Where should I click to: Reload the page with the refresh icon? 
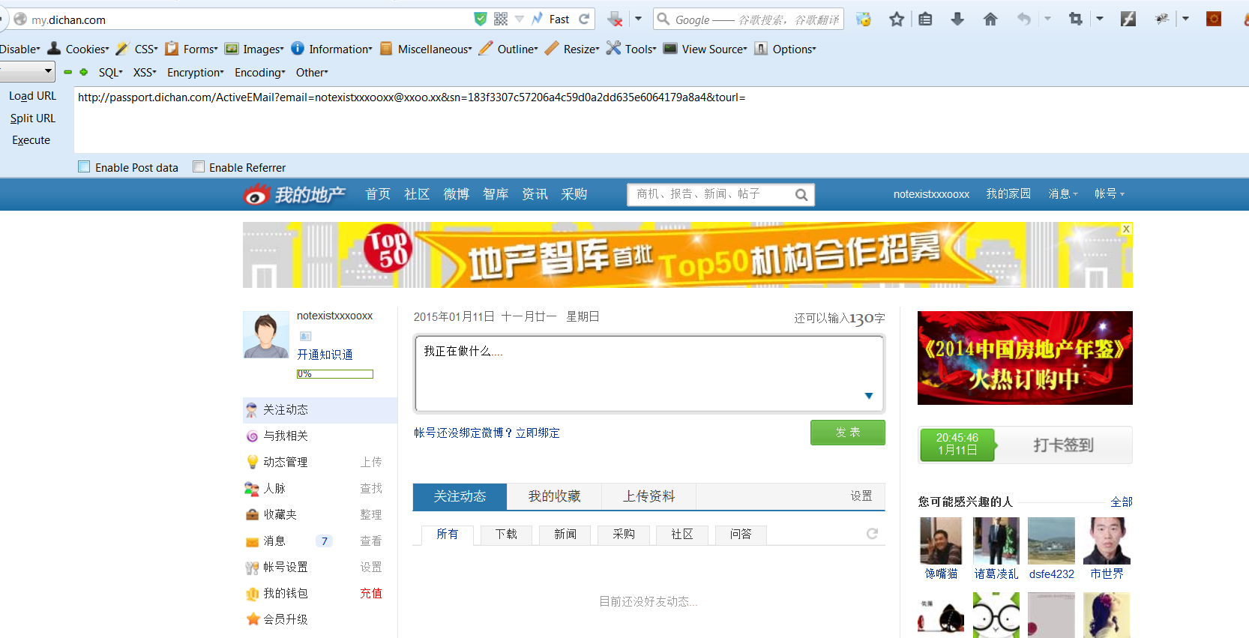[584, 19]
